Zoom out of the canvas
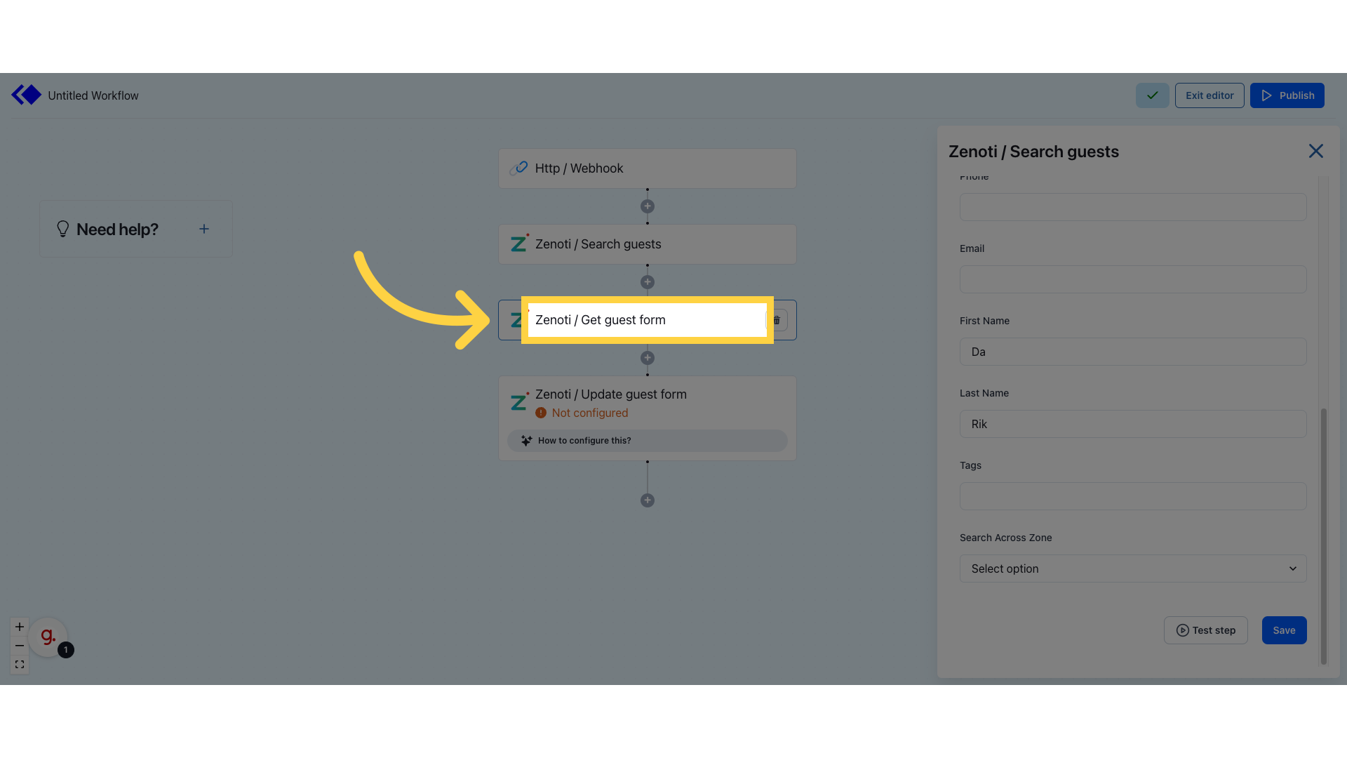 (x=20, y=646)
